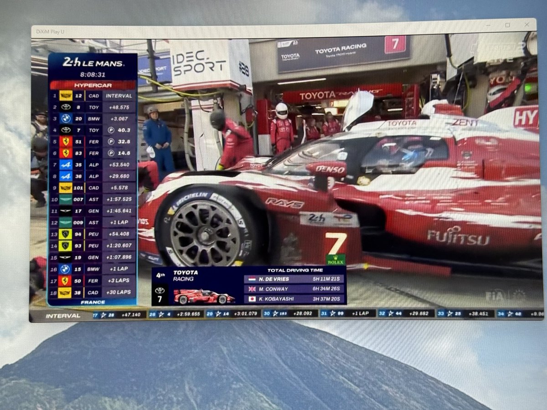Click the Aston Martin logo for car 007
The image size is (547, 410).
66,199
